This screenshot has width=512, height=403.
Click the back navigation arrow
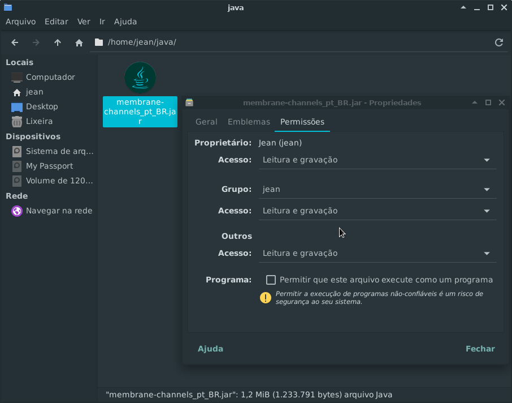tap(15, 42)
